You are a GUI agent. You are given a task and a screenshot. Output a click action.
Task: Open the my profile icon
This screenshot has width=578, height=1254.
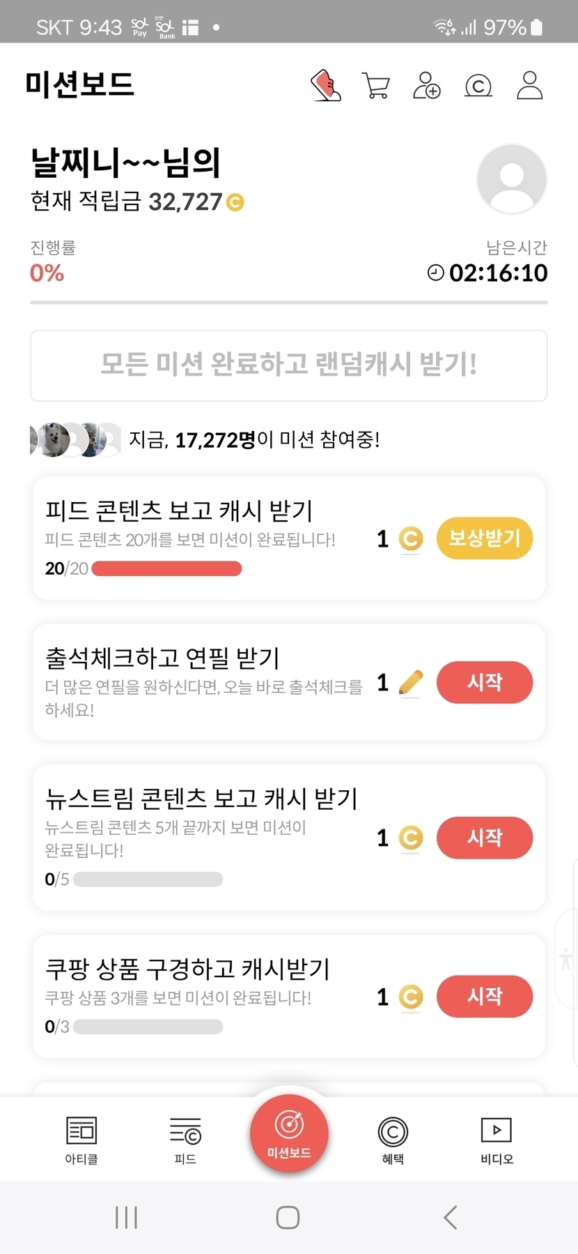tap(529, 86)
